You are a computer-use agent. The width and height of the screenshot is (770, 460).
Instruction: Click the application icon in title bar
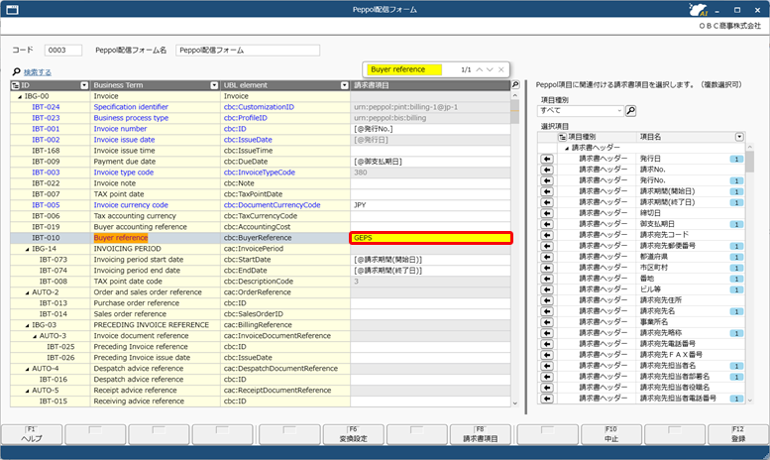point(12,9)
